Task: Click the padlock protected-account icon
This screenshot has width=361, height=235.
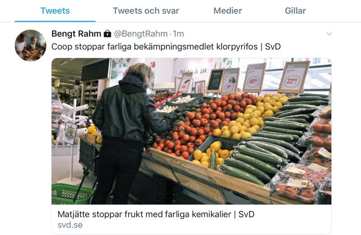Action: pyautogui.click(x=107, y=34)
